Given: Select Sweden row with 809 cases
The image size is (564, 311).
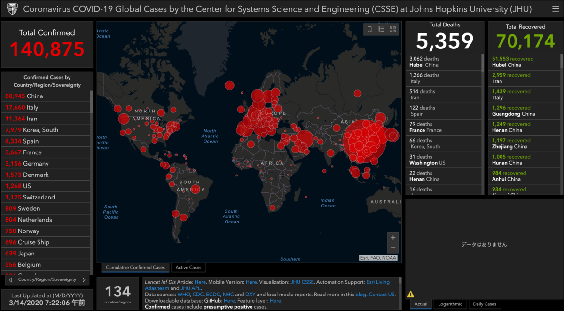Looking at the screenshot, I should [x=46, y=208].
